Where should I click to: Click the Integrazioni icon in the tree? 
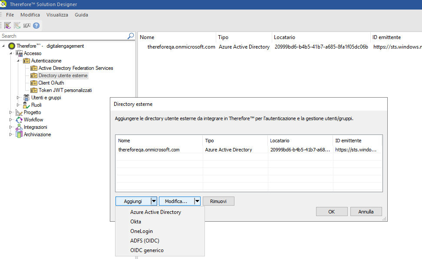click(20, 127)
